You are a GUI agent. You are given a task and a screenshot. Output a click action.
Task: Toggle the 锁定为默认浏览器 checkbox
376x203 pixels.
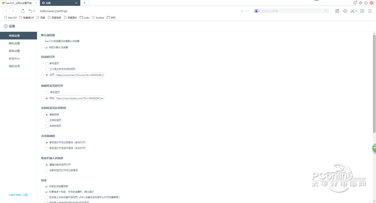click(x=47, y=47)
